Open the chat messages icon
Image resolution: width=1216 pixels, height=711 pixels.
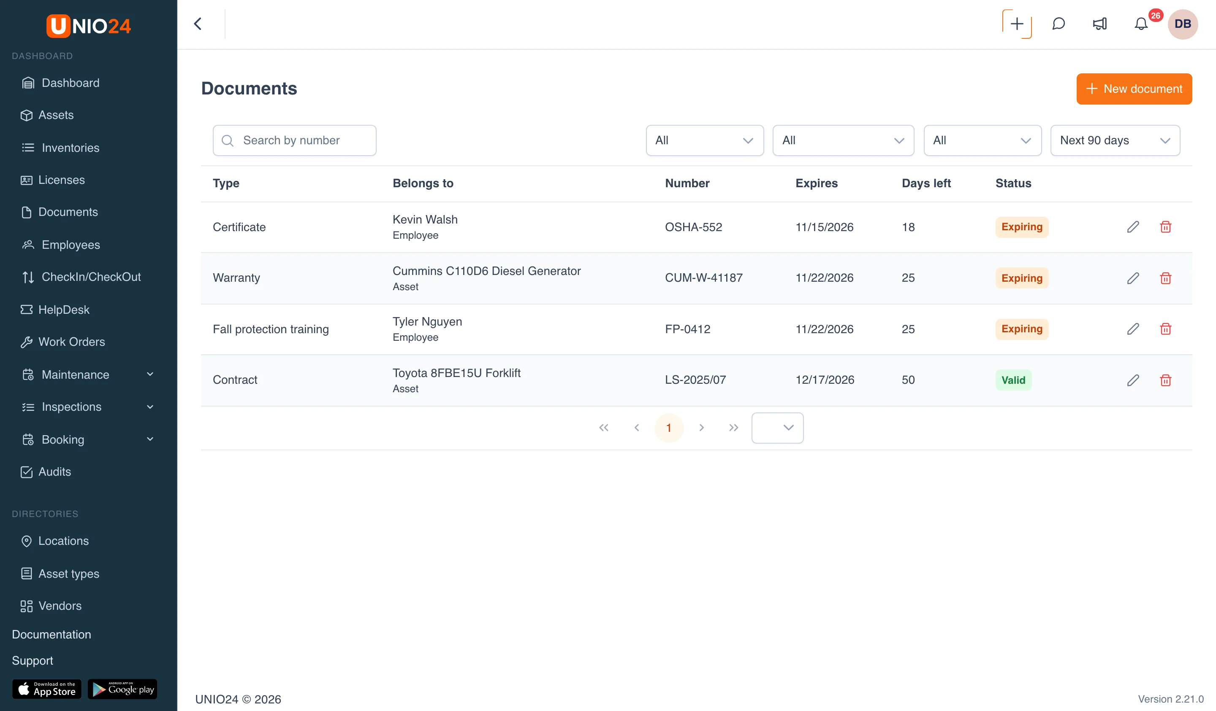[1058, 24]
